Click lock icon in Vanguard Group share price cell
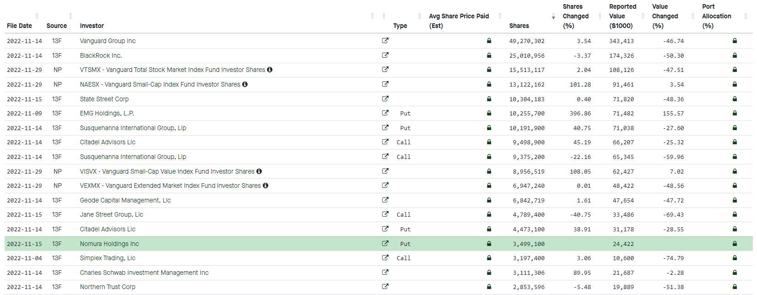This screenshot has width=757, height=295. pos(489,41)
